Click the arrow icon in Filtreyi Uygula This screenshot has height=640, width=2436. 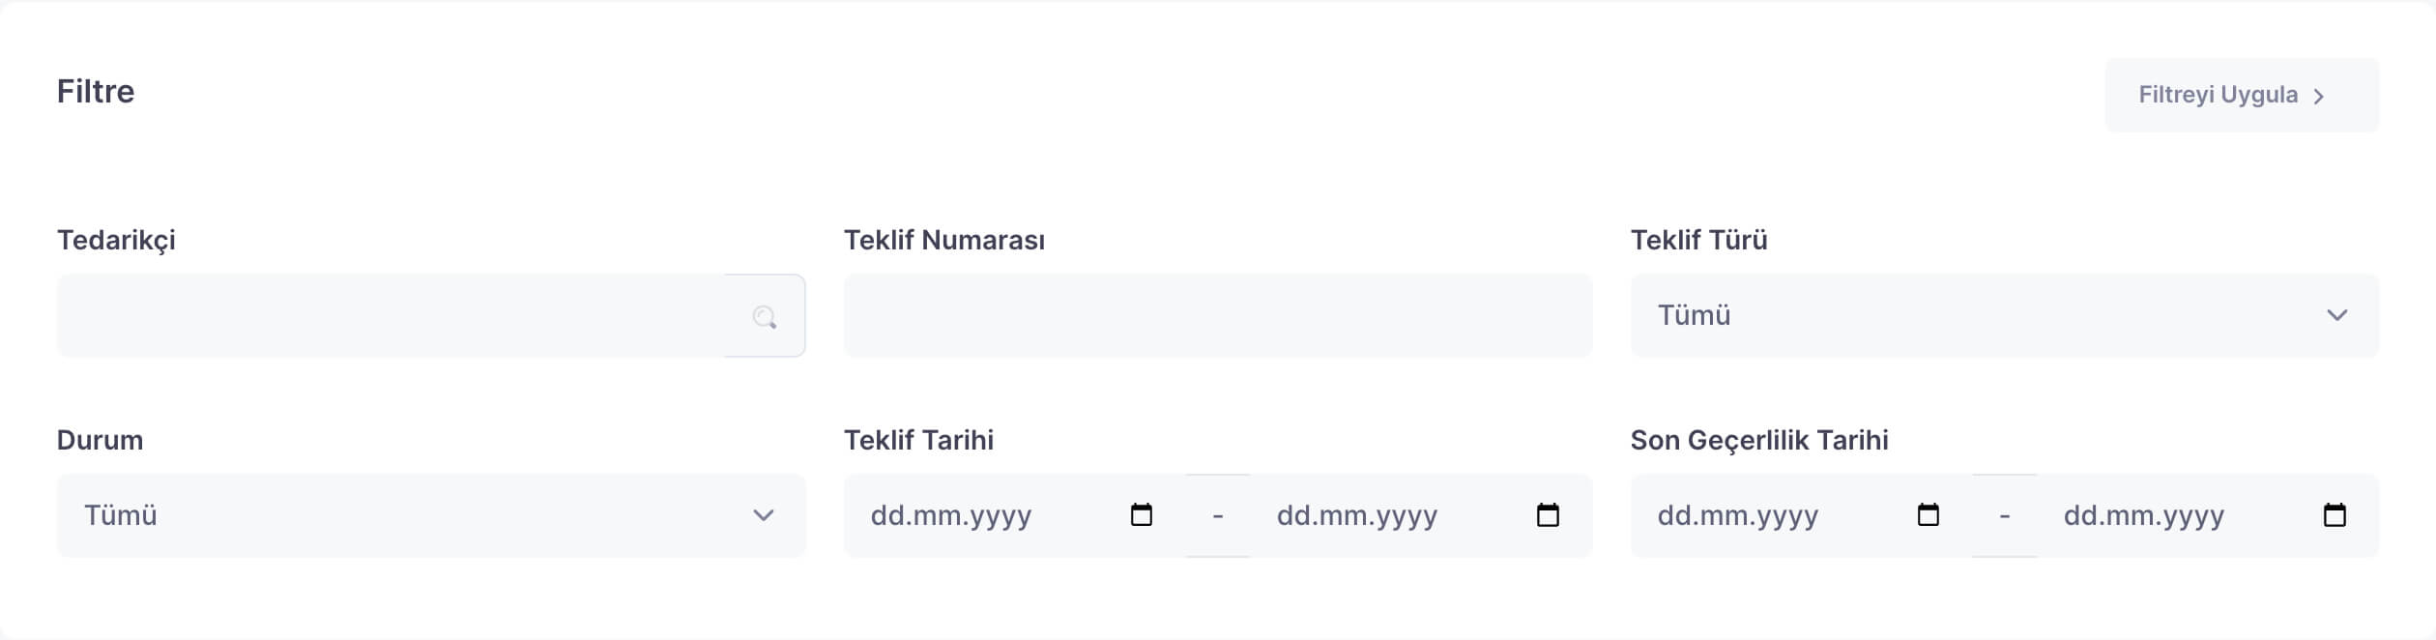tap(2319, 96)
